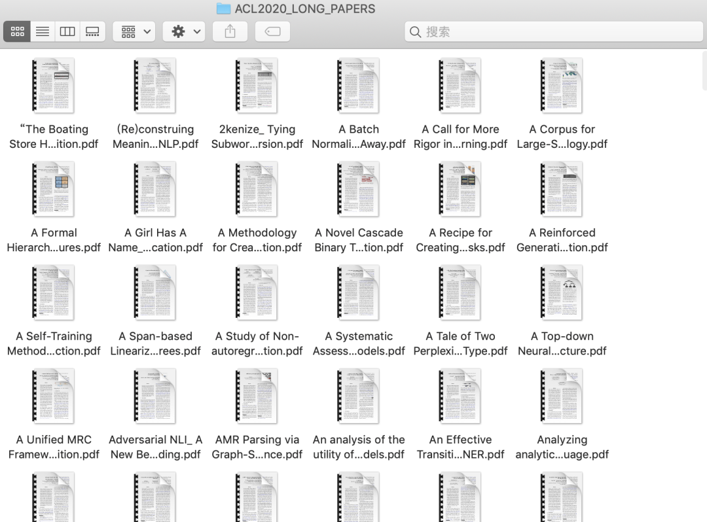Select A Call for More Rigor PDF
This screenshot has width=707, height=522.
coord(460,86)
